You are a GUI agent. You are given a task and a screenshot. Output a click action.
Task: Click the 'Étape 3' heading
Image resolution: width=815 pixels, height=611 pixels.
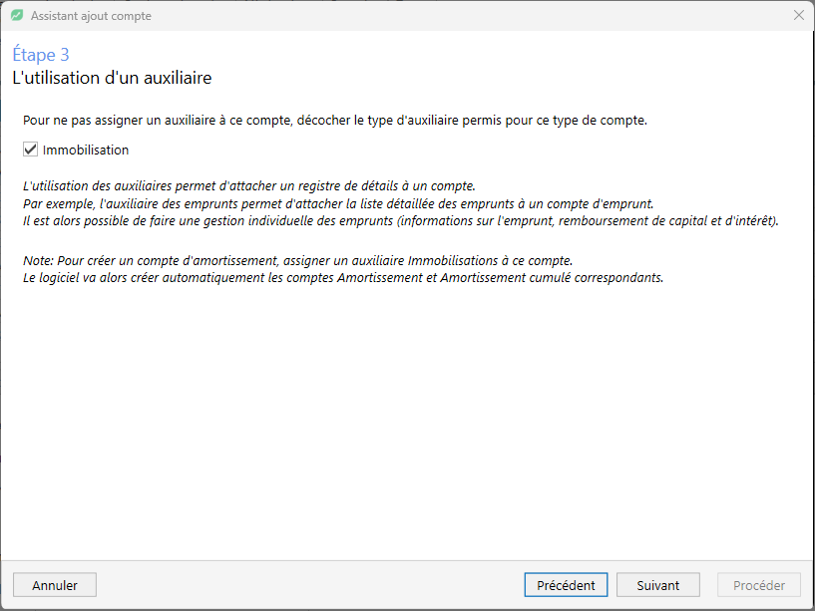[x=41, y=55]
